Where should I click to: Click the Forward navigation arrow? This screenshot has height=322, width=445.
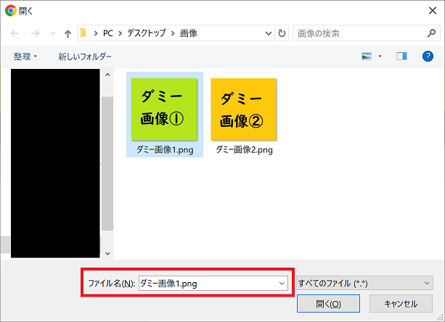tap(35, 33)
